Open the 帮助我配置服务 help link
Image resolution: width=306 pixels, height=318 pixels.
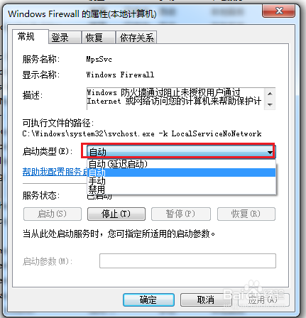point(55,172)
